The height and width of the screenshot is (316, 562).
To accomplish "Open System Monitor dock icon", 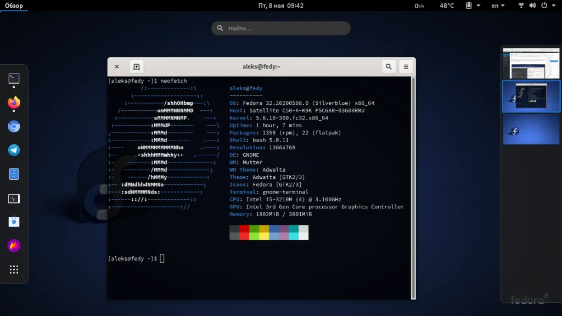I will (14, 199).
